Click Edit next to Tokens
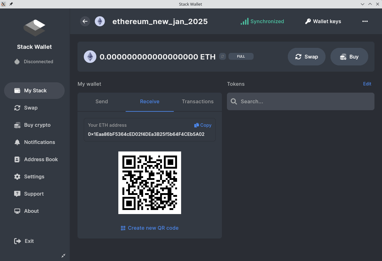382x261 pixels. tap(367, 84)
